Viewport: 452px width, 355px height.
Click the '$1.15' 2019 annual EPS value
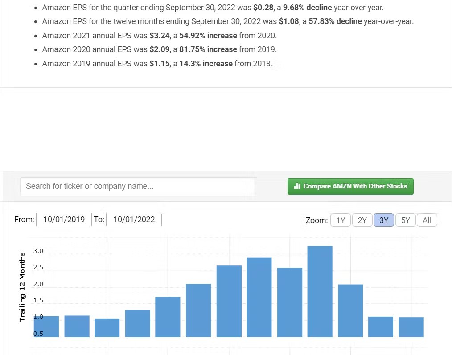160,63
